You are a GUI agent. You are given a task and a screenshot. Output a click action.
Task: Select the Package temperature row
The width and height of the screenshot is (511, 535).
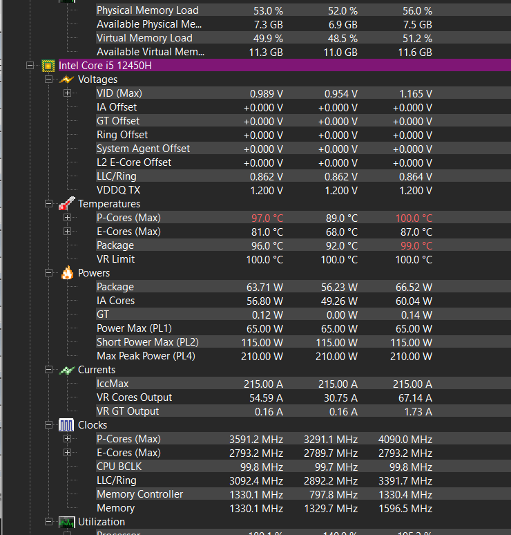click(303, 245)
